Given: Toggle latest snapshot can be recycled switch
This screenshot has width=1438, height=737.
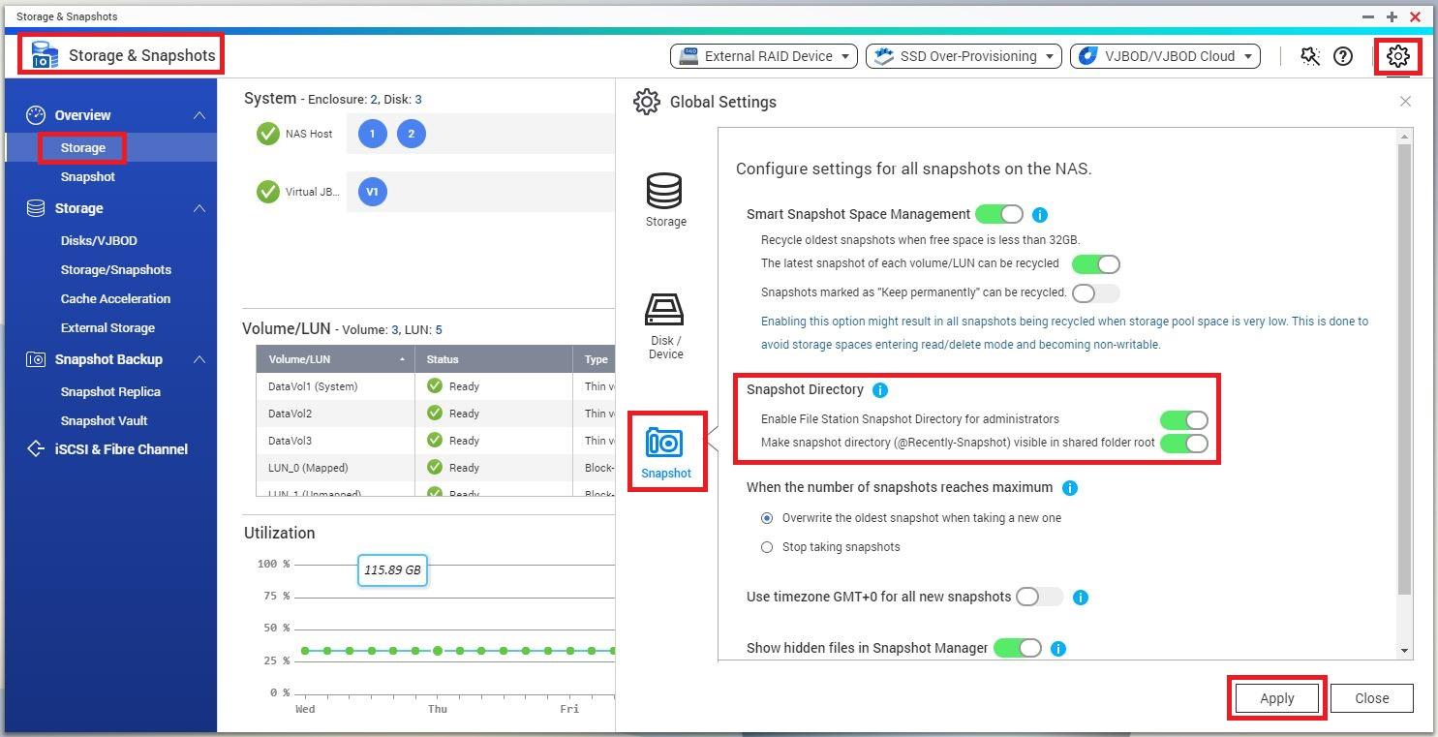Looking at the screenshot, I should tap(1095, 264).
